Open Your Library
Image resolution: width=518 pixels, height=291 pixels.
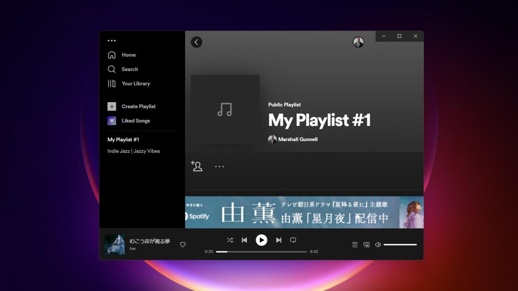[136, 84]
